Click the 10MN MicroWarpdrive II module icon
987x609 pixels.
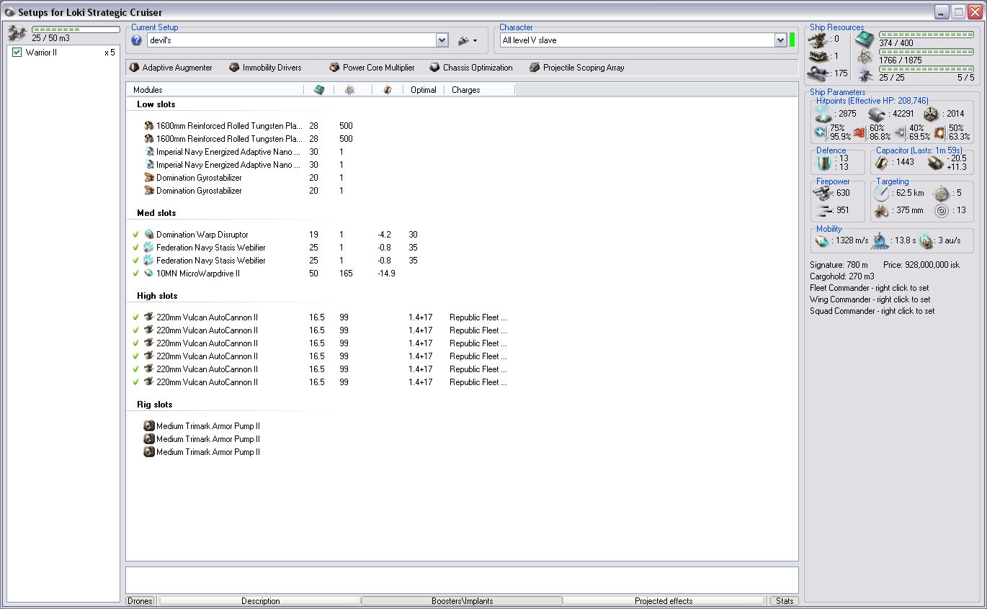pos(149,274)
